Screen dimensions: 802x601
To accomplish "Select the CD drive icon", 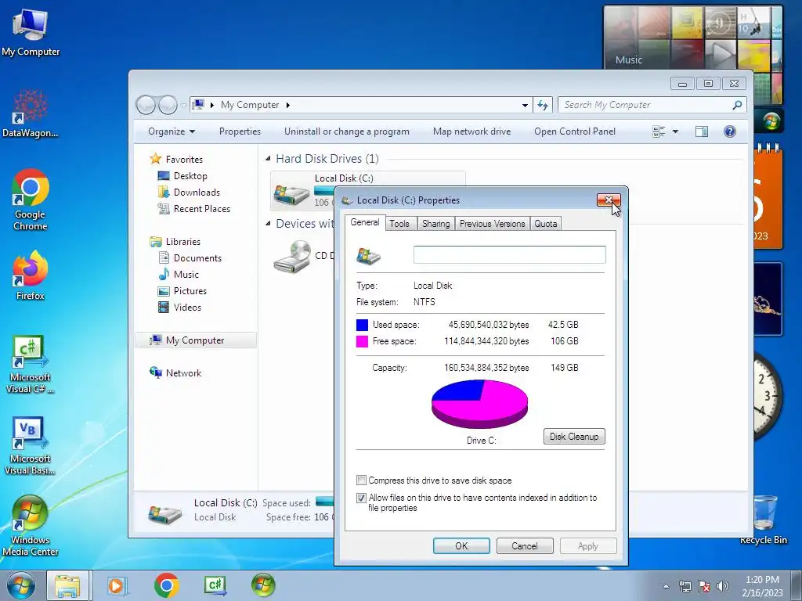I will [x=291, y=257].
